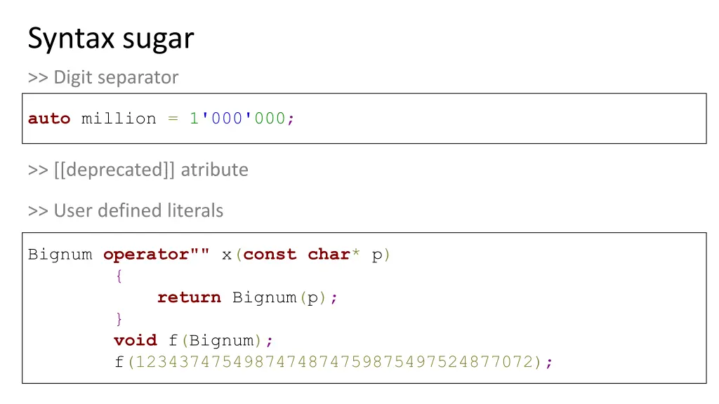Click the "char" keyword in parameter list
Image resolution: width=719 pixels, height=404 pixels.
tap(329, 255)
